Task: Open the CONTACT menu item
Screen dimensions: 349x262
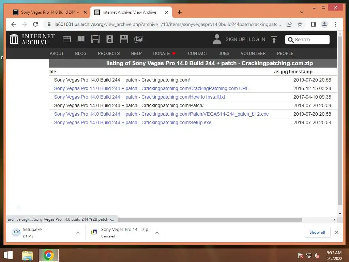Action: pyautogui.click(x=197, y=54)
